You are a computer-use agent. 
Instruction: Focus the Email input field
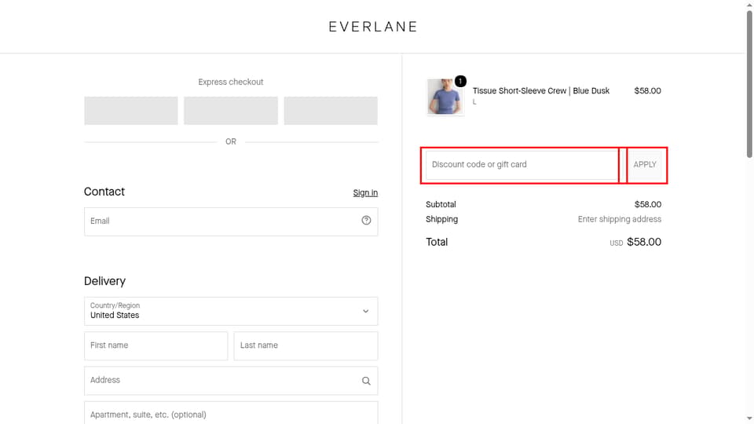click(231, 221)
